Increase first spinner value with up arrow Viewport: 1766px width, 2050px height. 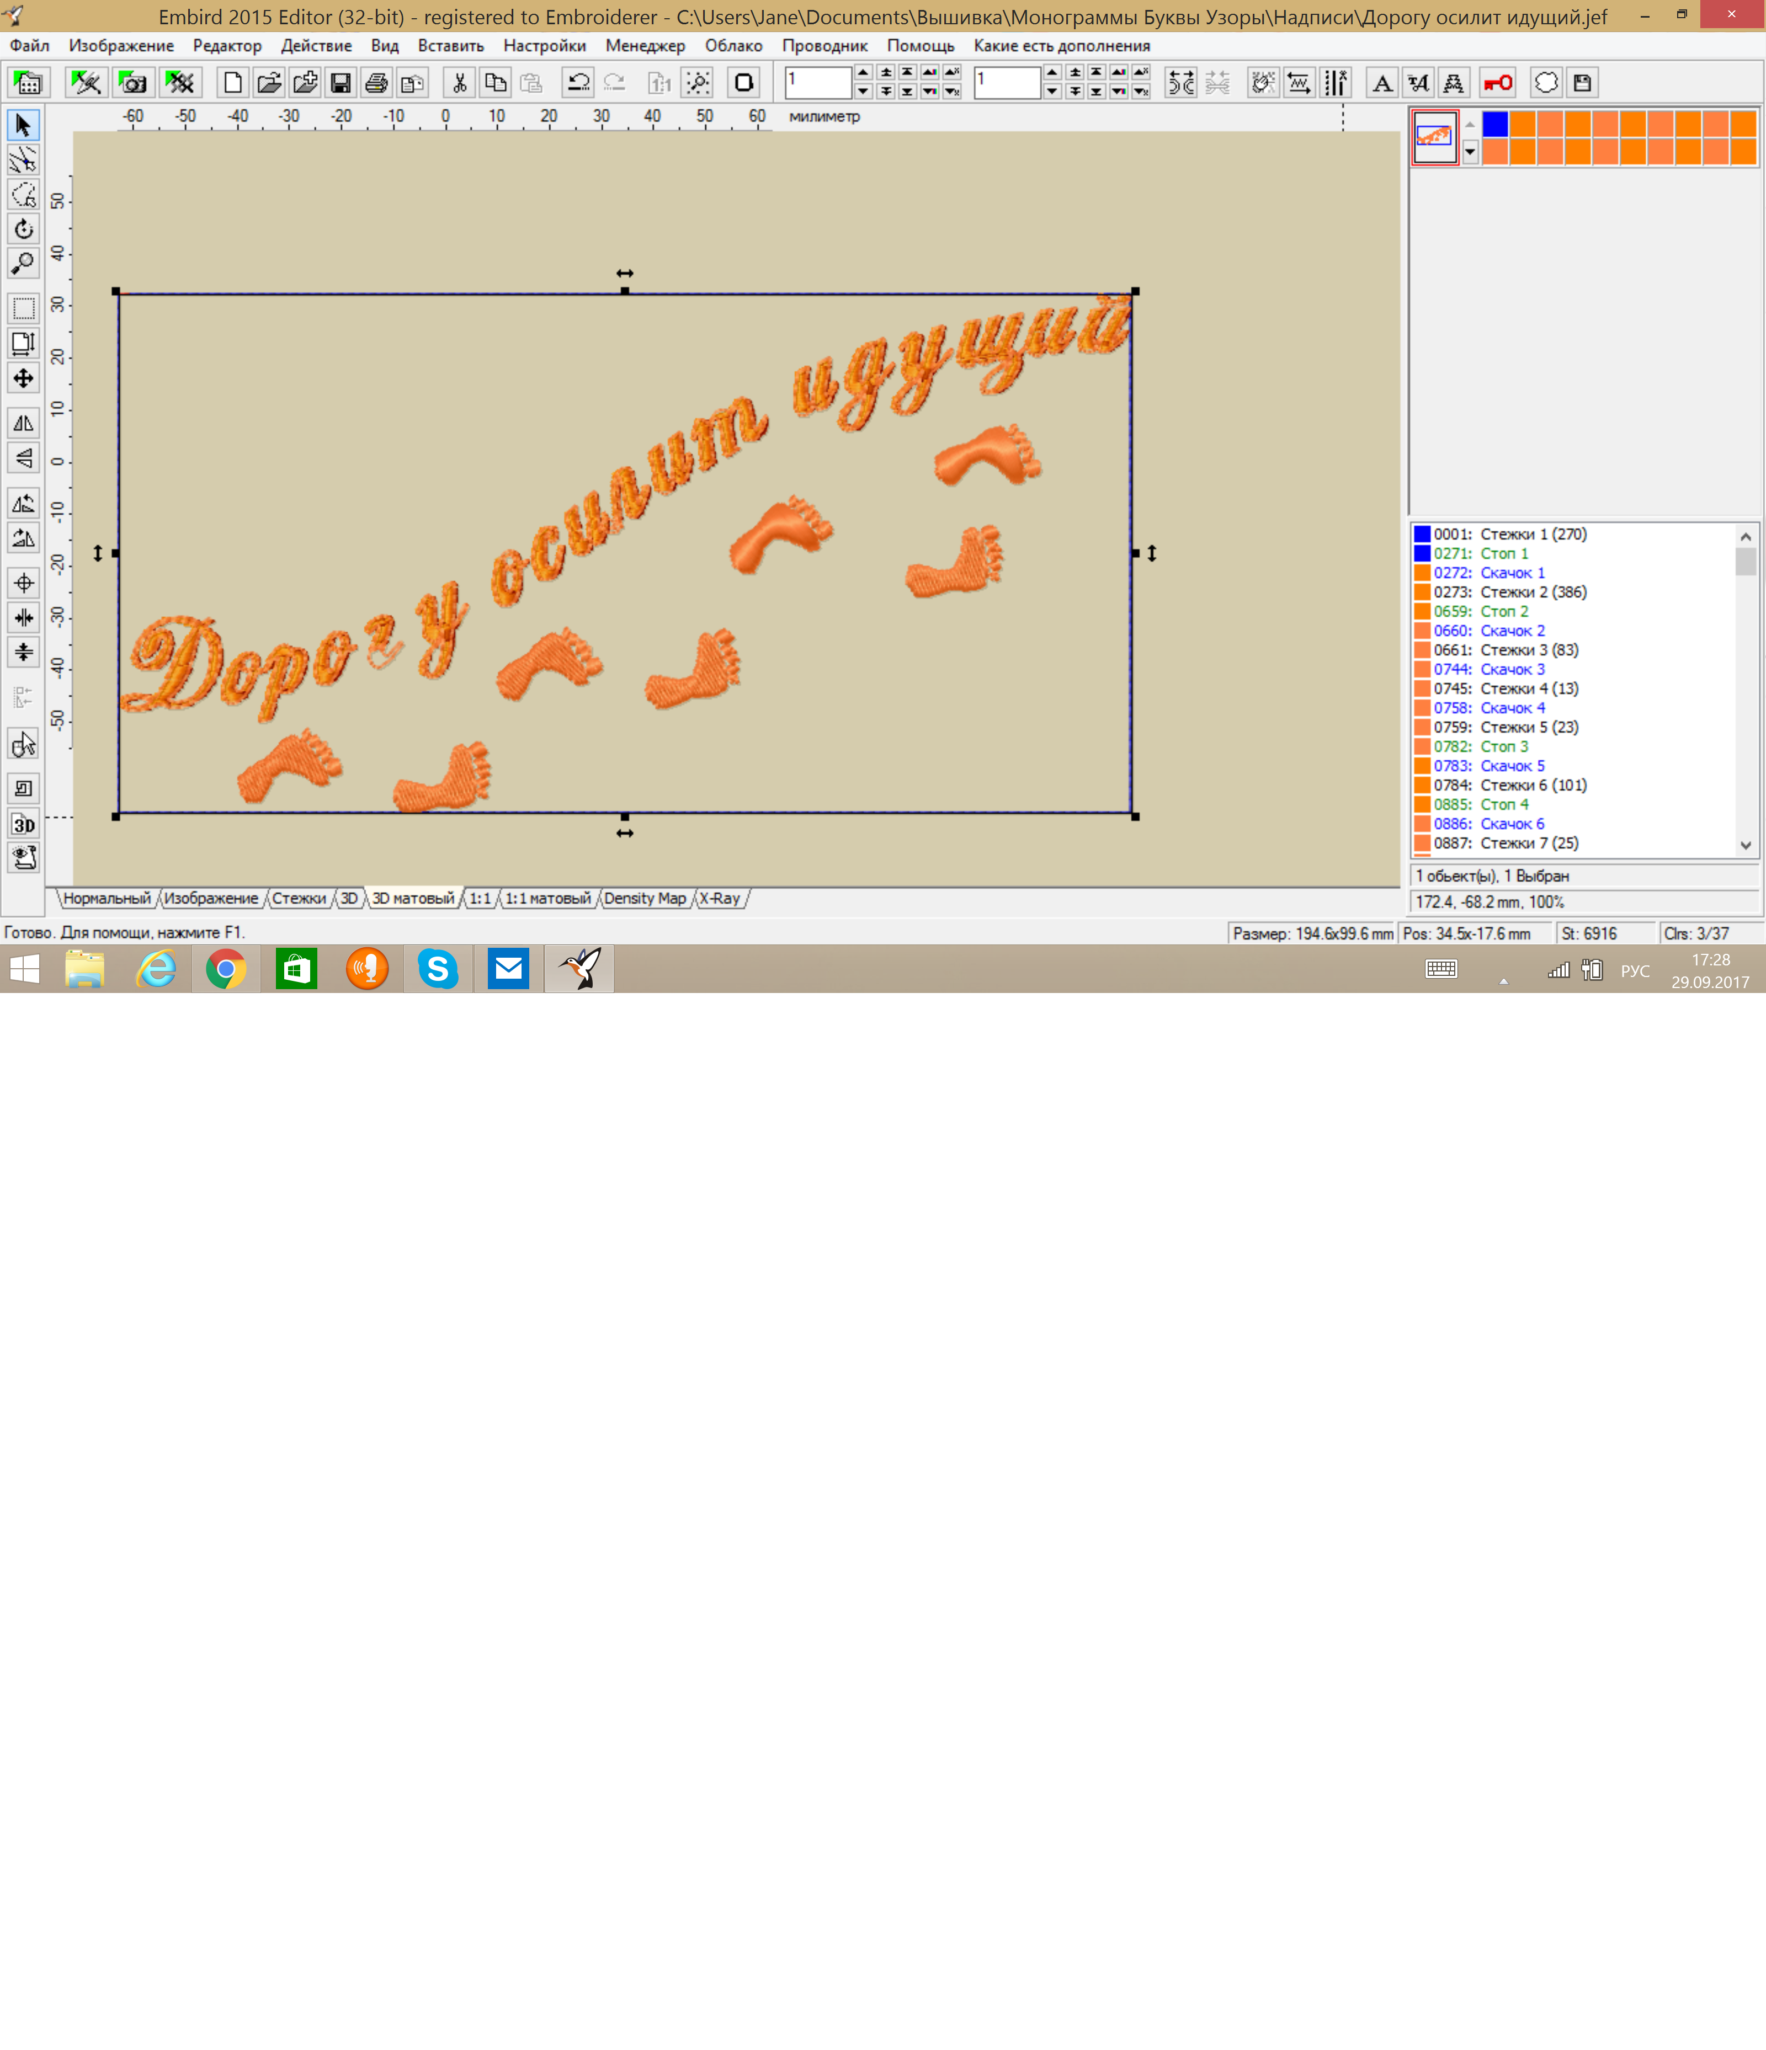point(863,73)
